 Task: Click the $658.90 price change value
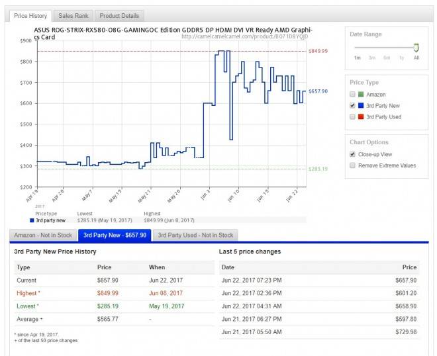406,306
